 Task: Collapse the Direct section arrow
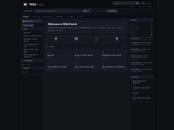click(x=41, y=68)
